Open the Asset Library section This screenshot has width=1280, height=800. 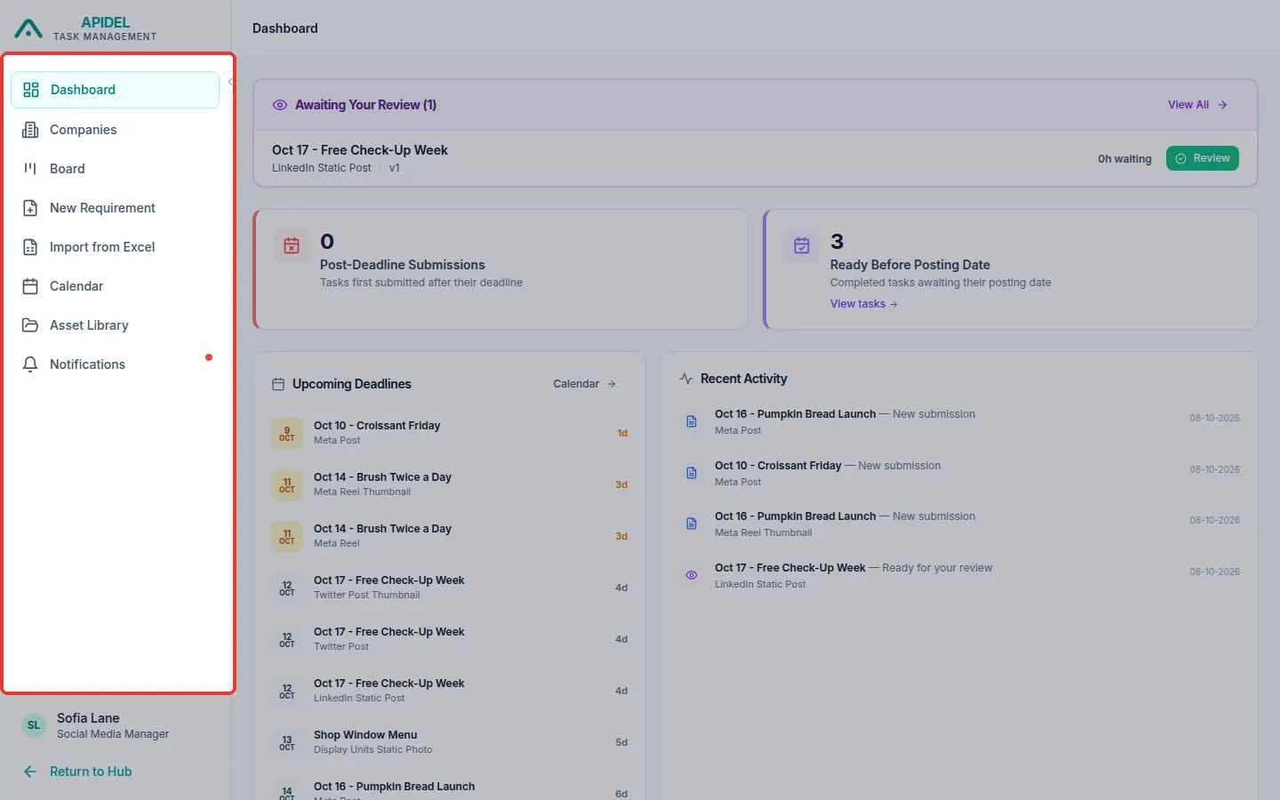(x=115, y=325)
